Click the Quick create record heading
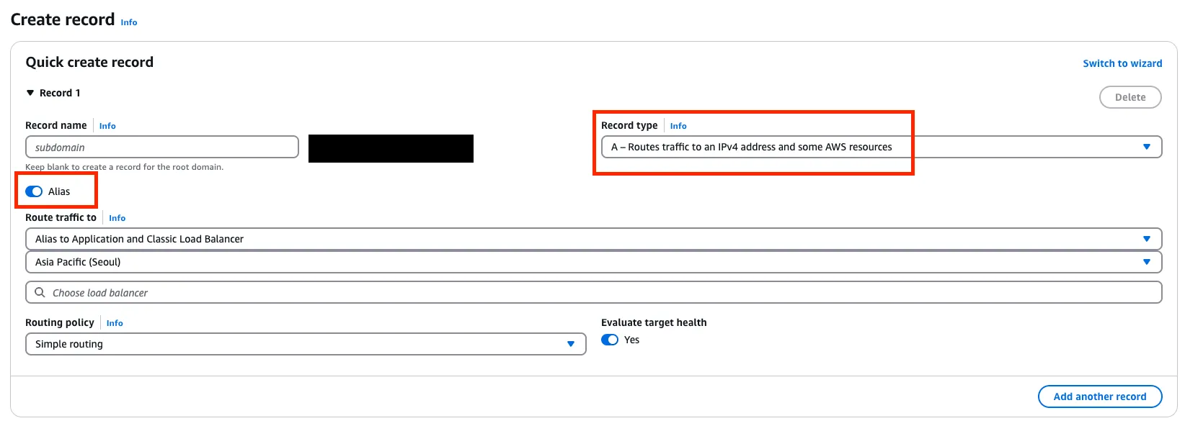The width and height of the screenshot is (1185, 426). pyautogui.click(x=89, y=62)
